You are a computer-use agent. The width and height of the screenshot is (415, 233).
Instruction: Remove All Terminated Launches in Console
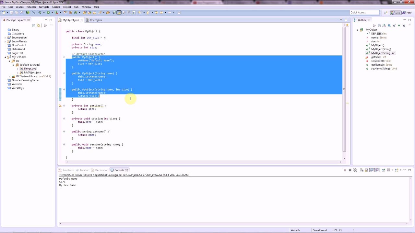pyautogui.click(x=355, y=170)
